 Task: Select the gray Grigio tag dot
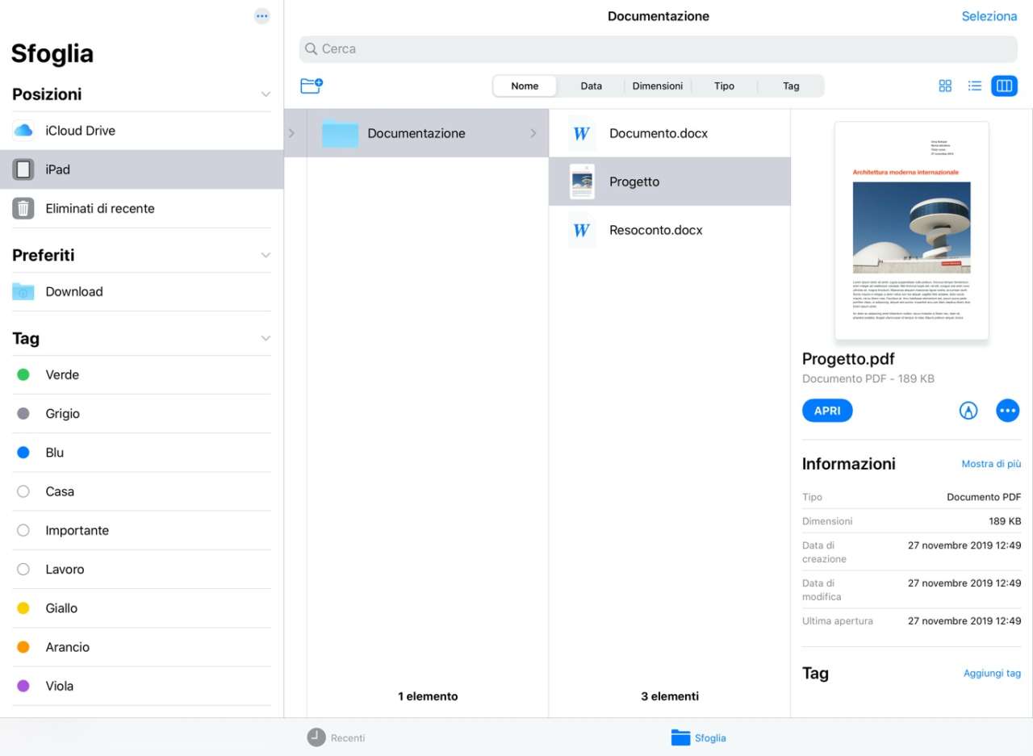23,413
